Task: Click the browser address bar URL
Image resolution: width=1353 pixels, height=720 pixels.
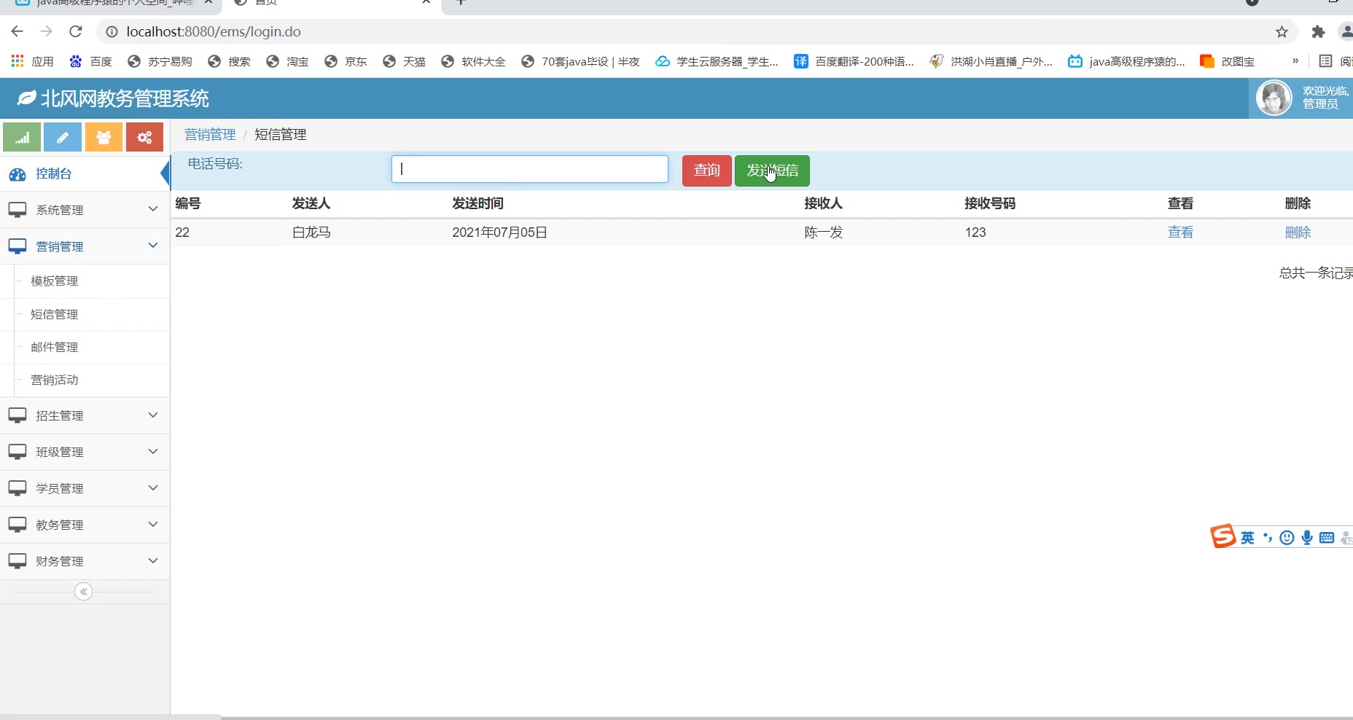Action: [x=214, y=32]
